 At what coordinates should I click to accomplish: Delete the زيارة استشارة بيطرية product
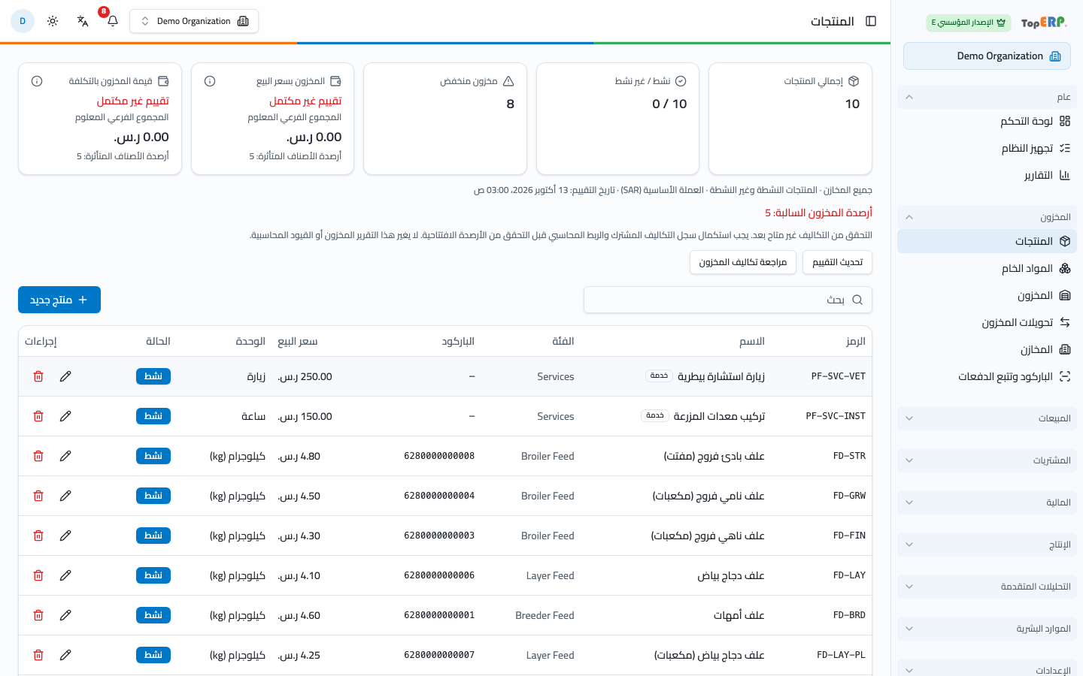pyautogui.click(x=38, y=376)
